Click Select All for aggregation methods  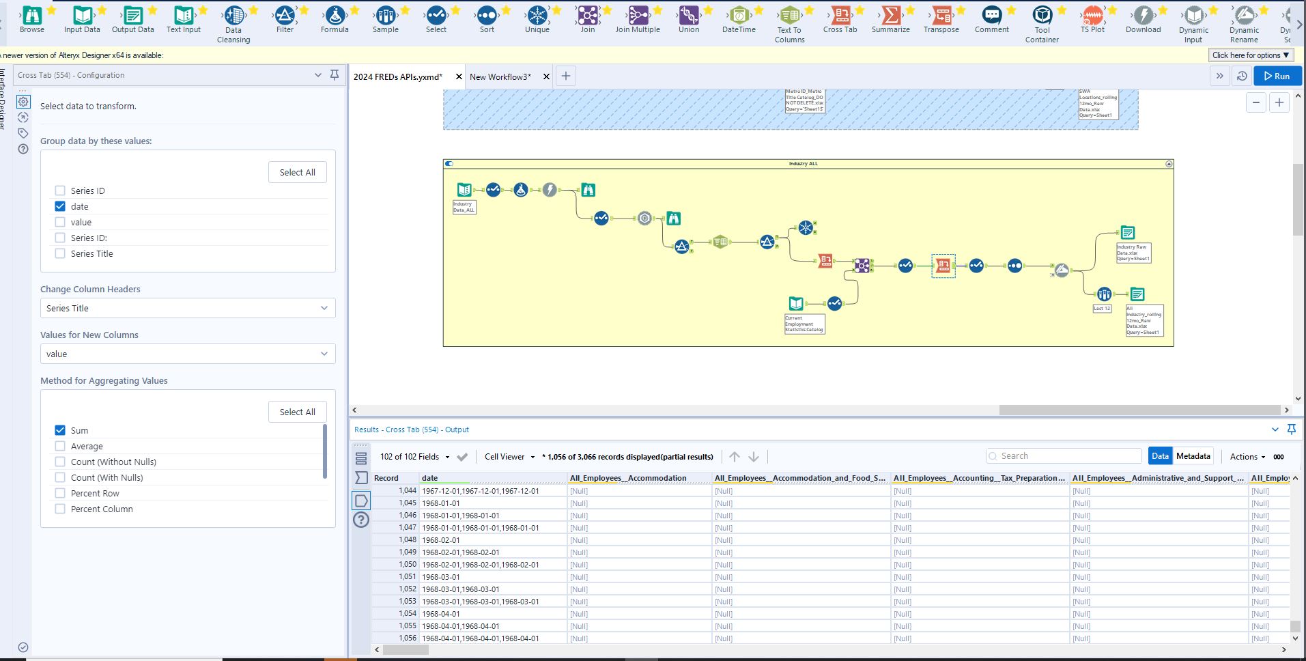[x=297, y=412]
